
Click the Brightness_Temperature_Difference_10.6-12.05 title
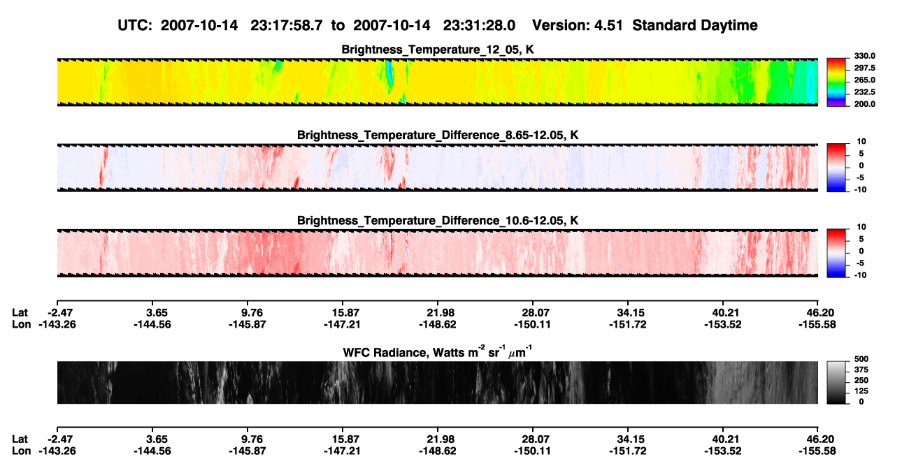438,221
